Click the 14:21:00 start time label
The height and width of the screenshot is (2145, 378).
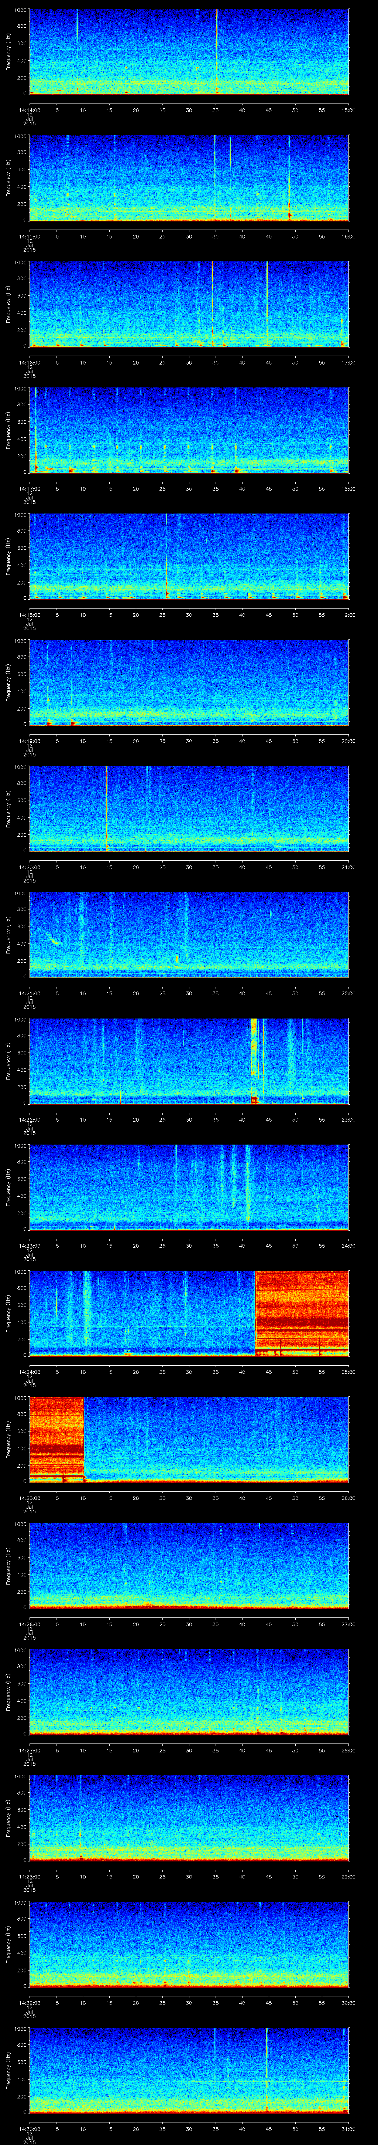point(29,993)
